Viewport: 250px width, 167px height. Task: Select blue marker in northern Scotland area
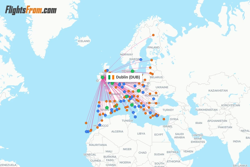coord(107,70)
